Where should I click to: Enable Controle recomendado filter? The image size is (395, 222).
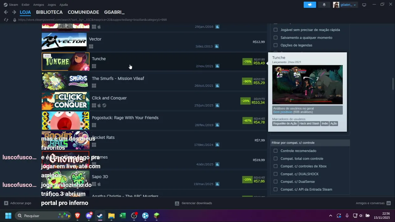point(276,151)
